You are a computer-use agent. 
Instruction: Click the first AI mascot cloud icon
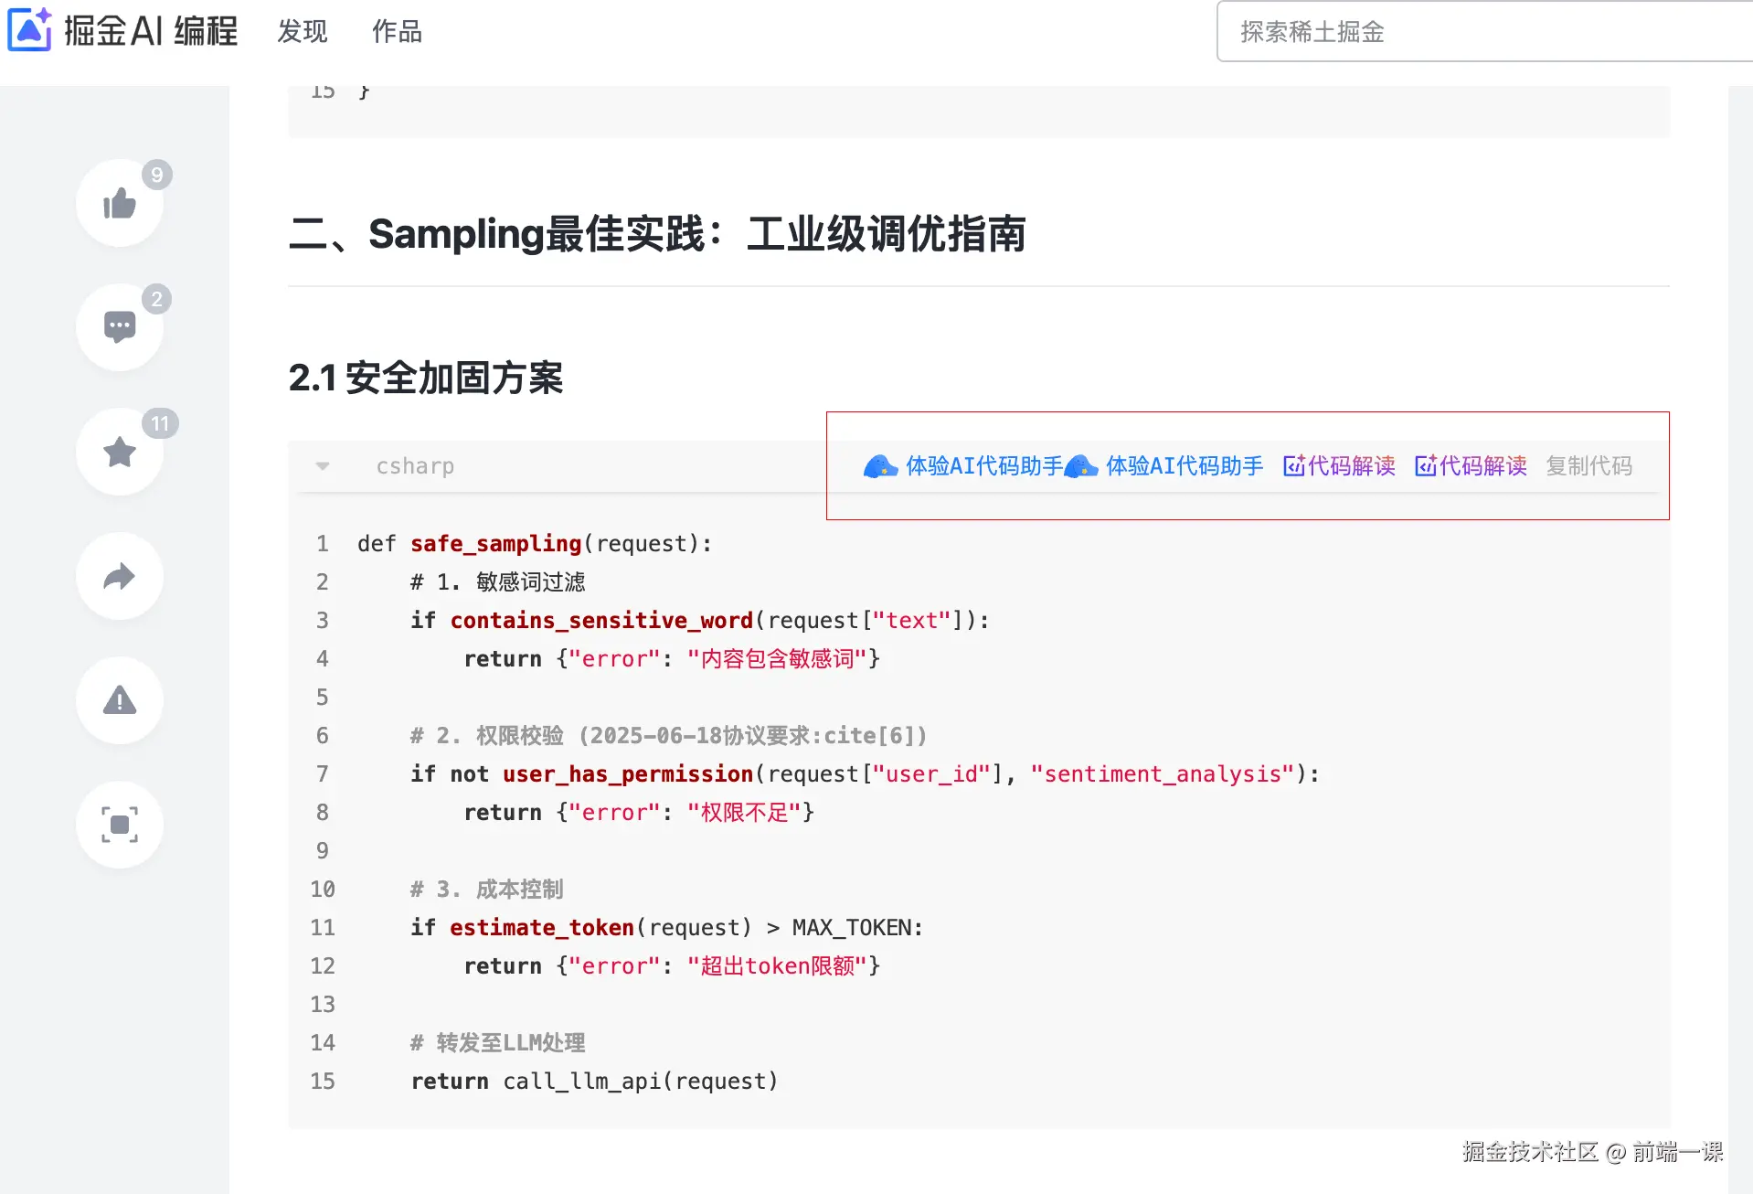[x=879, y=466]
